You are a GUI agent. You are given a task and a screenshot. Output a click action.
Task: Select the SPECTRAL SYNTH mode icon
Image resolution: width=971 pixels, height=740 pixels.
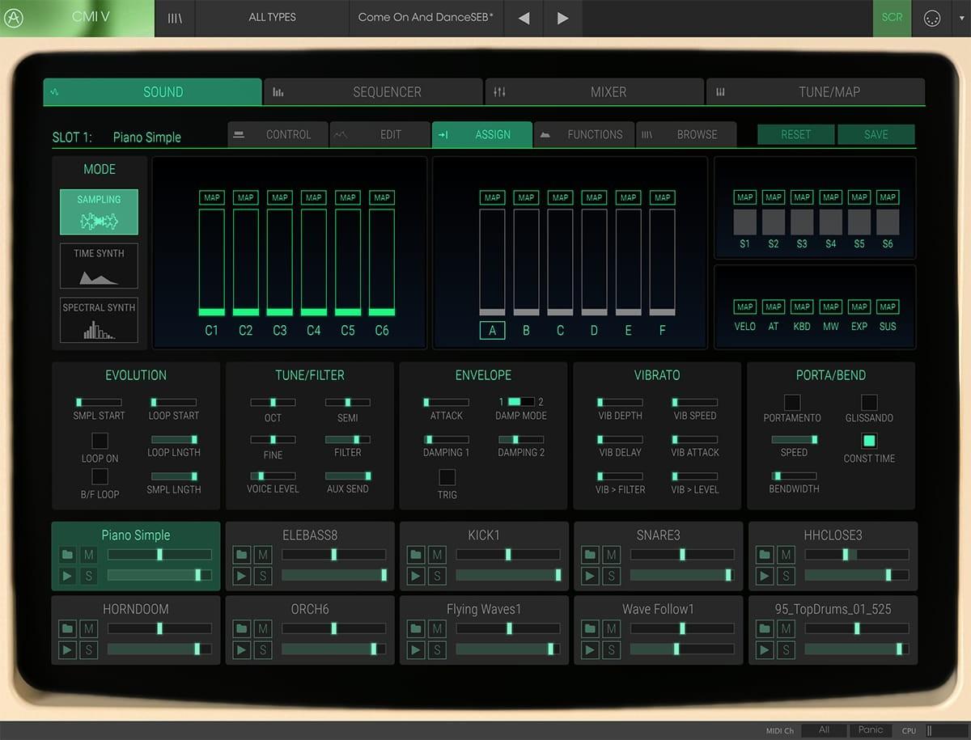98,319
